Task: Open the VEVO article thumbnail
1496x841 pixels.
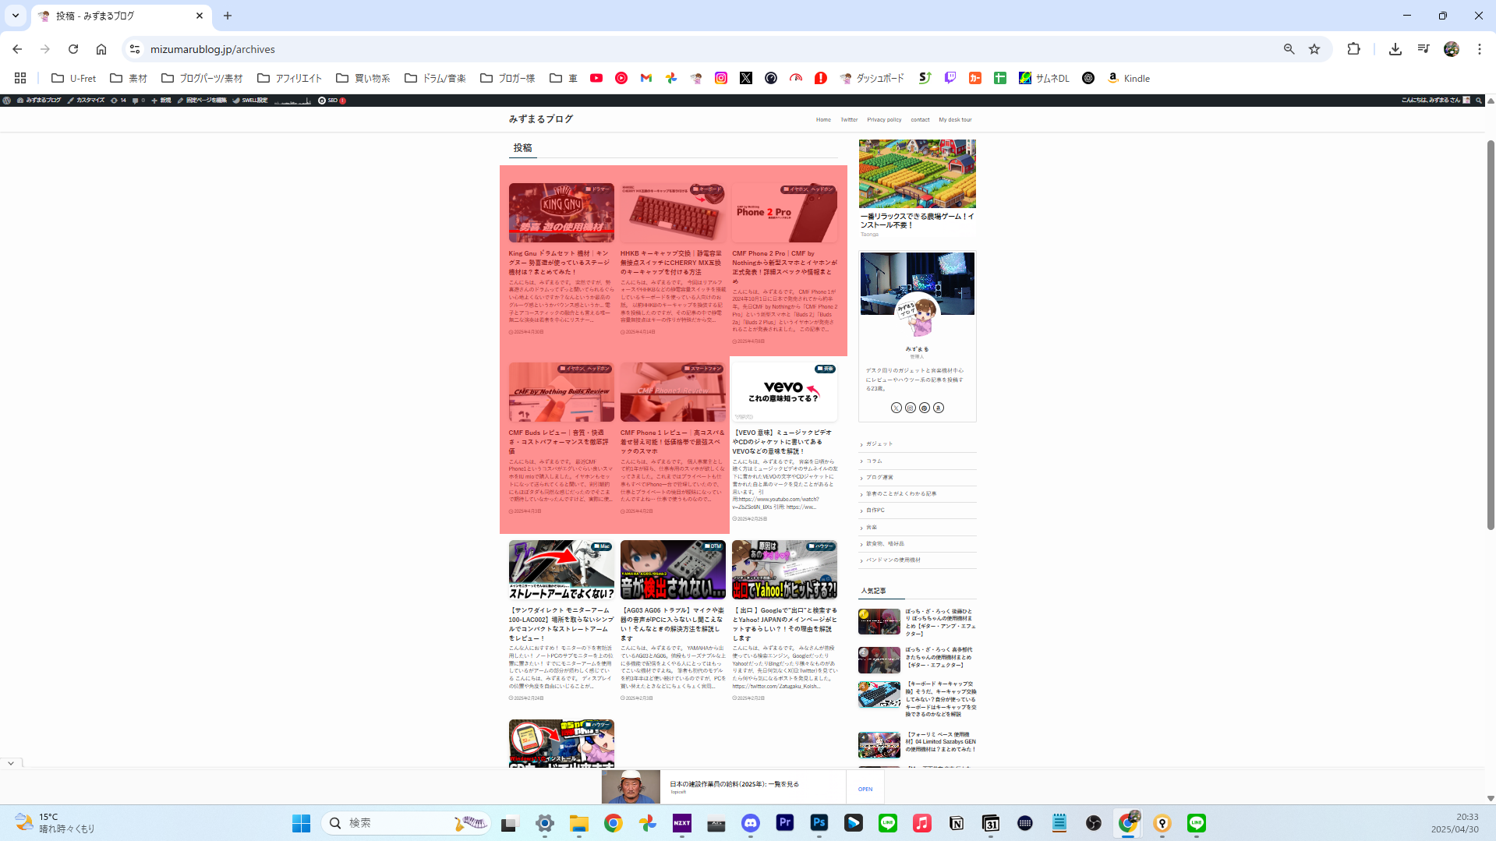Action: coord(784,392)
